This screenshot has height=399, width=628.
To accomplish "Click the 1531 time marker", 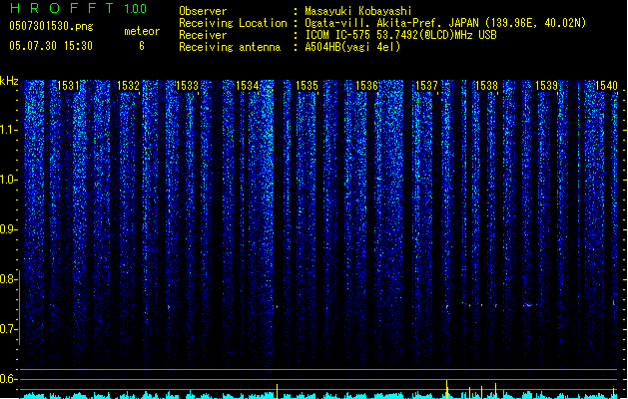I will [68, 86].
